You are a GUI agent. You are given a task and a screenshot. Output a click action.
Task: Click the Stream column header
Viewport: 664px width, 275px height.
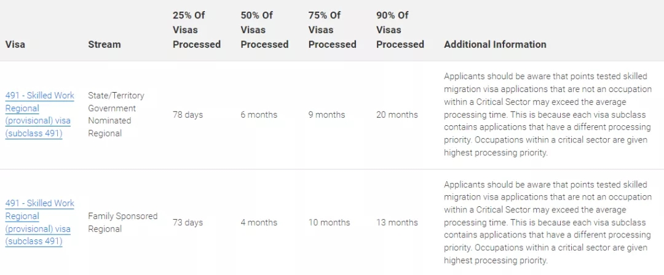pyautogui.click(x=104, y=44)
